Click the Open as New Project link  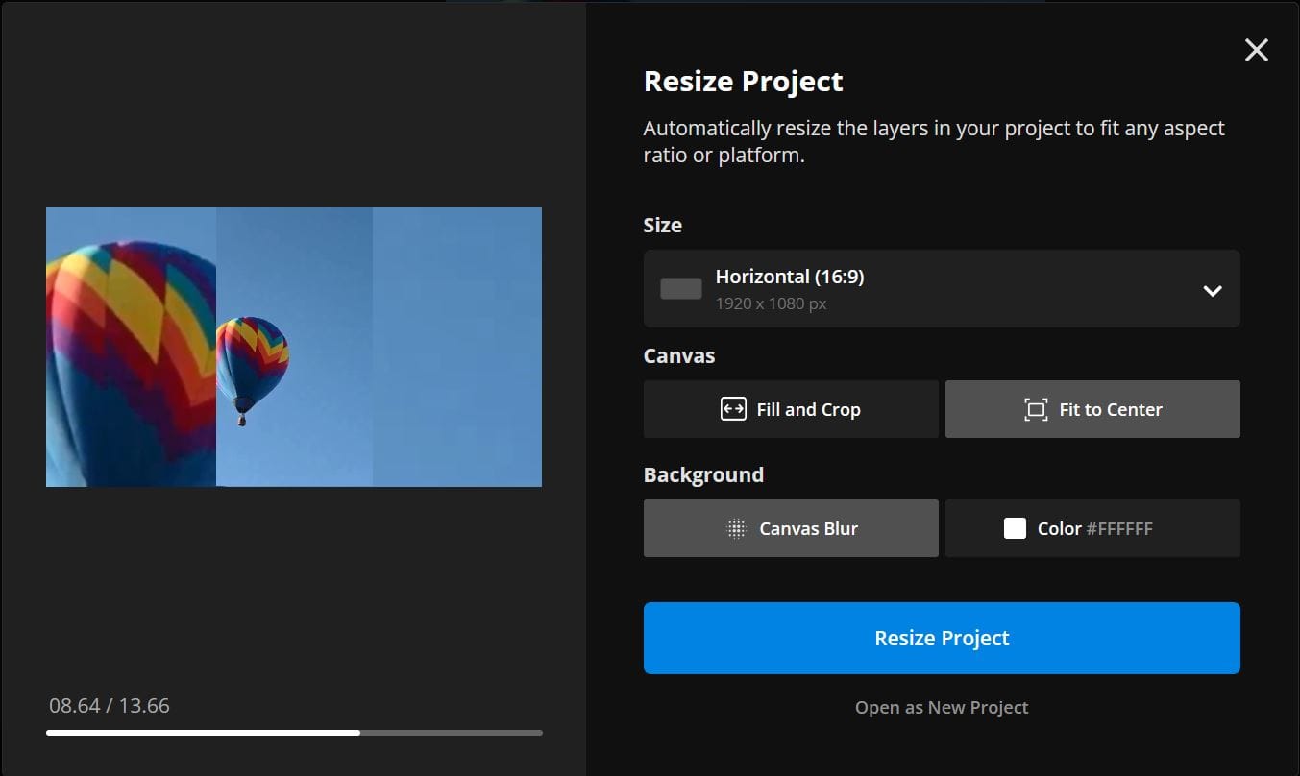[x=942, y=708]
